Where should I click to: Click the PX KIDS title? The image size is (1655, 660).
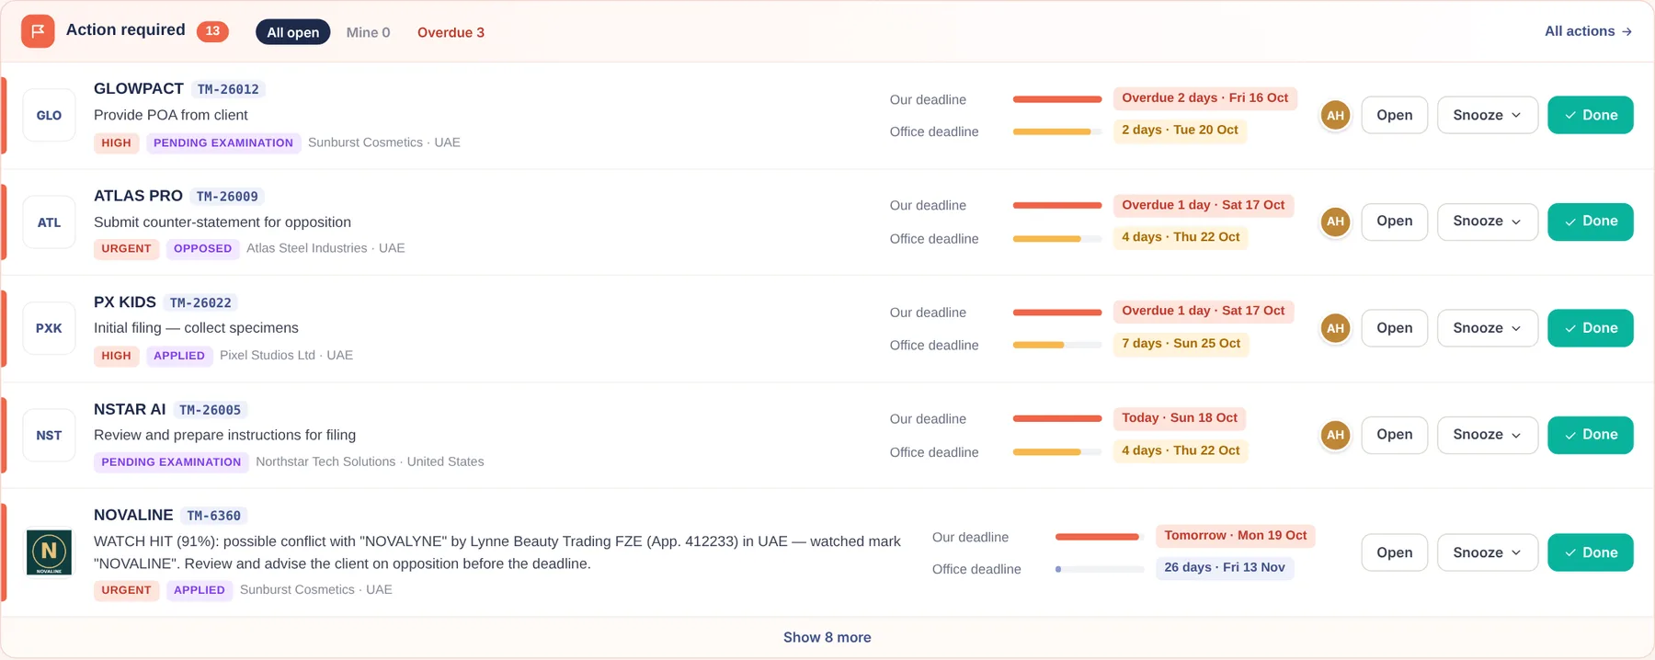(125, 302)
